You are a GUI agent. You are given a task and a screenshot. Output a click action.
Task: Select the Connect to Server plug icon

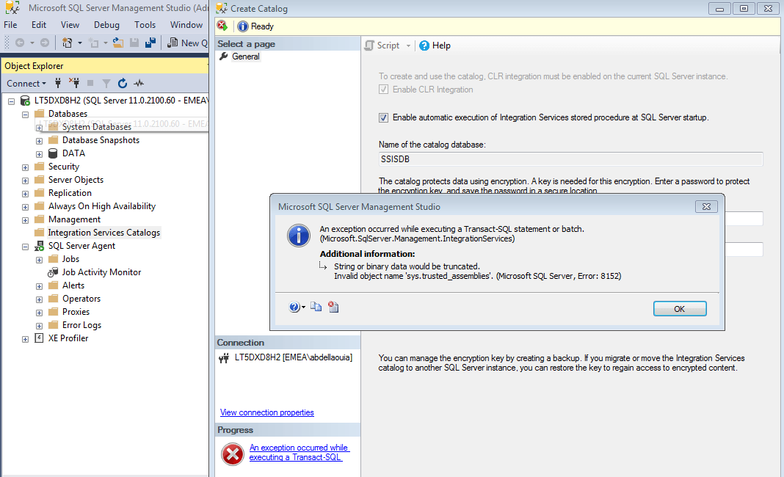pyautogui.click(x=57, y=83)
